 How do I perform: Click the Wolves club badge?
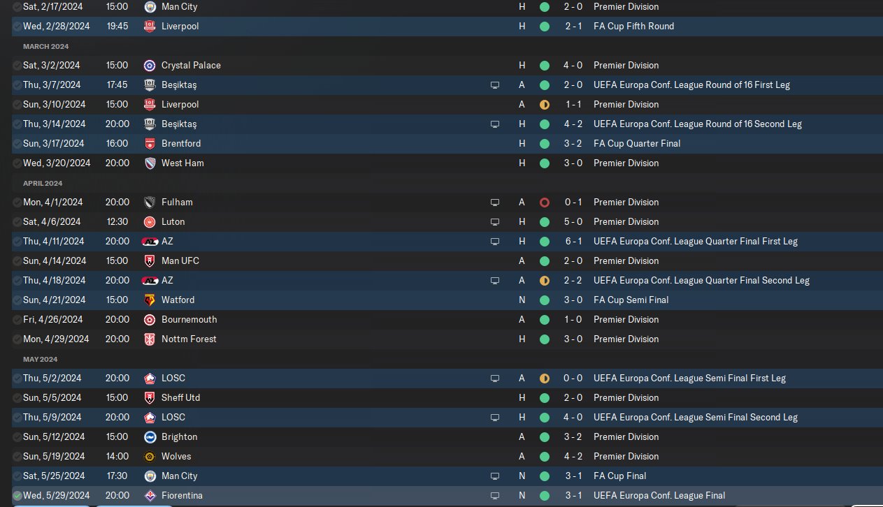pyautogui.click(x=149, y=456)
